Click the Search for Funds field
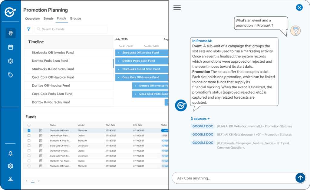Image resolution: width=310 pixels, height=190 pixels. [71, 29]
